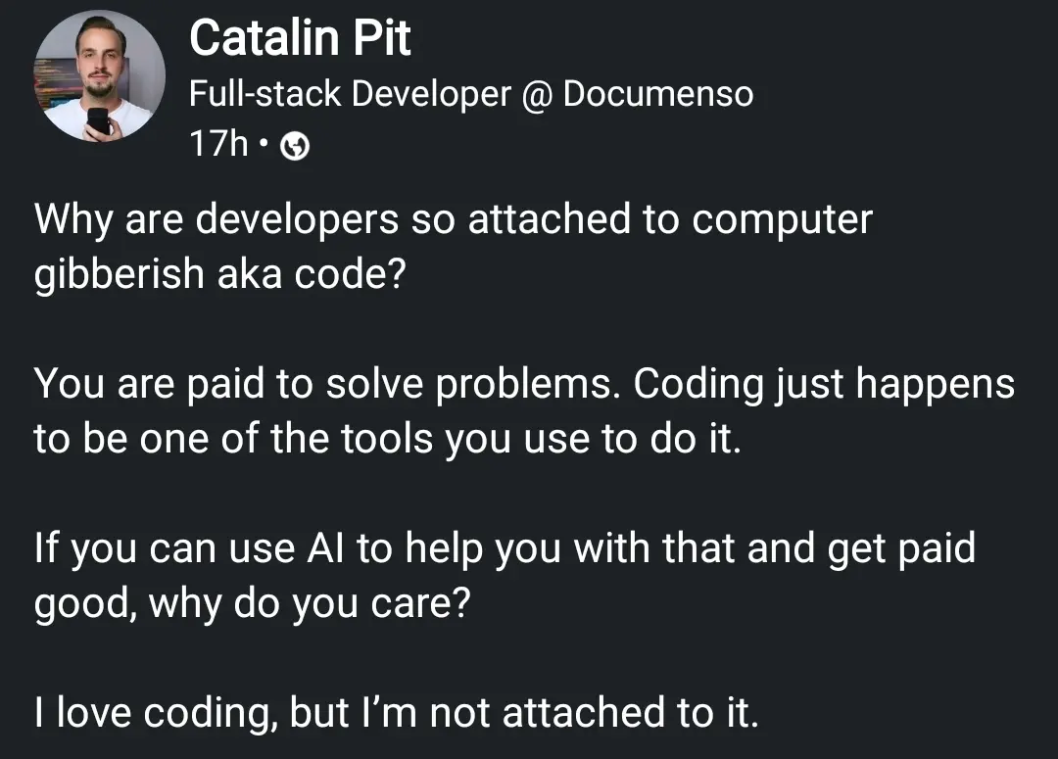Click the globe public visibility icon
Image resolution: width=1058 pixels, height=759 pixels.
click(295, 147)
